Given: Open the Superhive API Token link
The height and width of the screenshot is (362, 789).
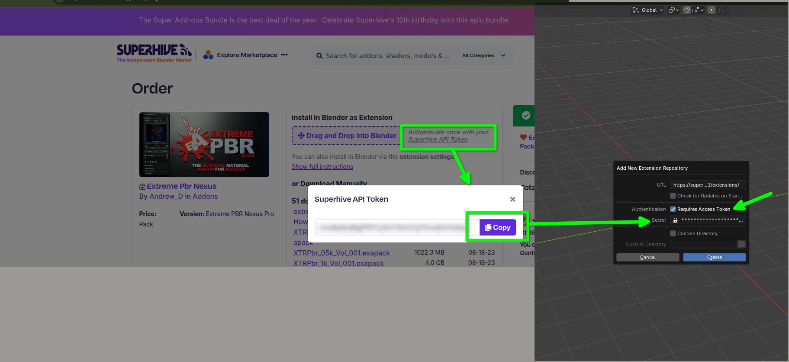Looking at the screenshot, I should (x=438, y=139).
